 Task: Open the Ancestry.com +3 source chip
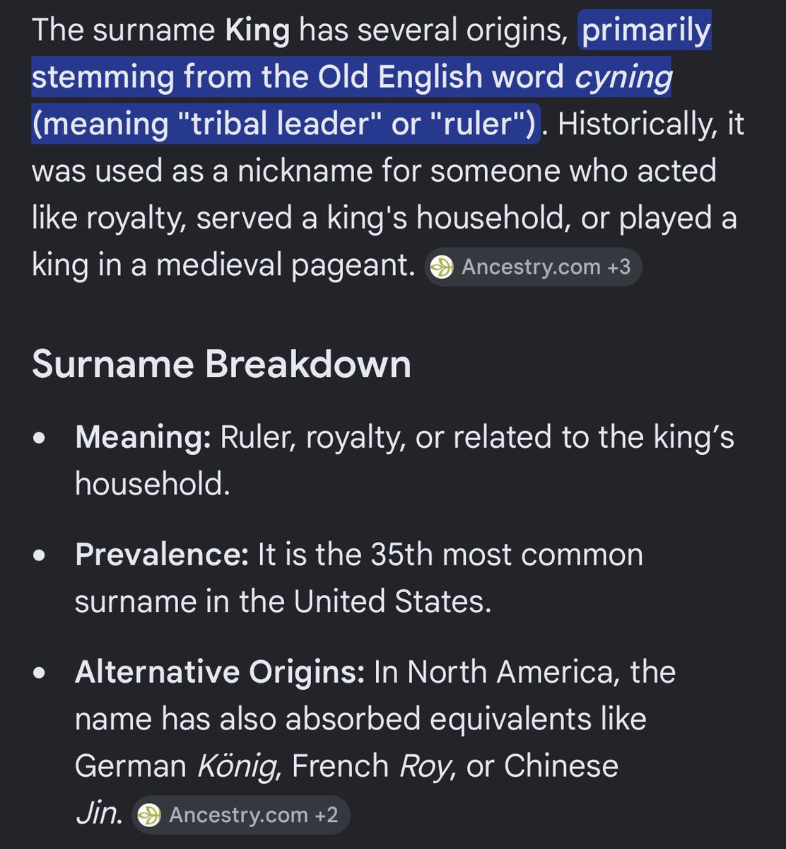tap(533, 267)
